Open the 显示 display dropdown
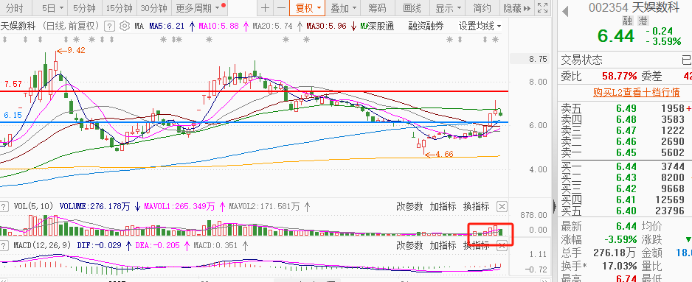This screenshot has width=692, height=282. (x=449, y=8)
